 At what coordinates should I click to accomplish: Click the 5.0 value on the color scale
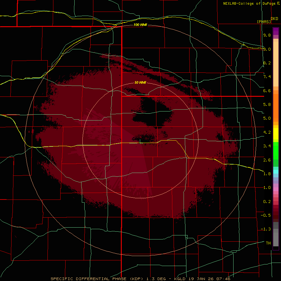(267, 118)
